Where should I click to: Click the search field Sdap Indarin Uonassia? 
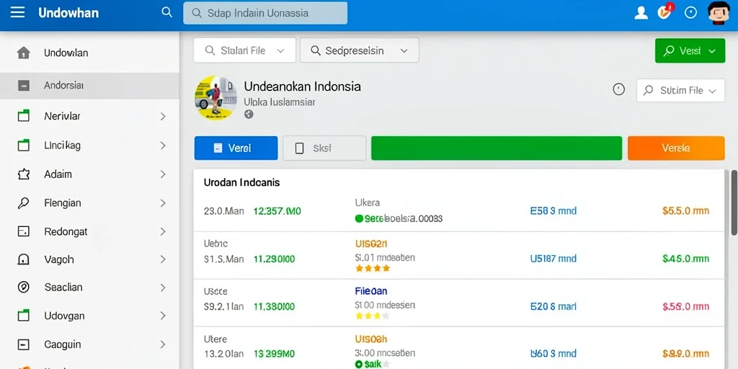[x=265, y=13]
